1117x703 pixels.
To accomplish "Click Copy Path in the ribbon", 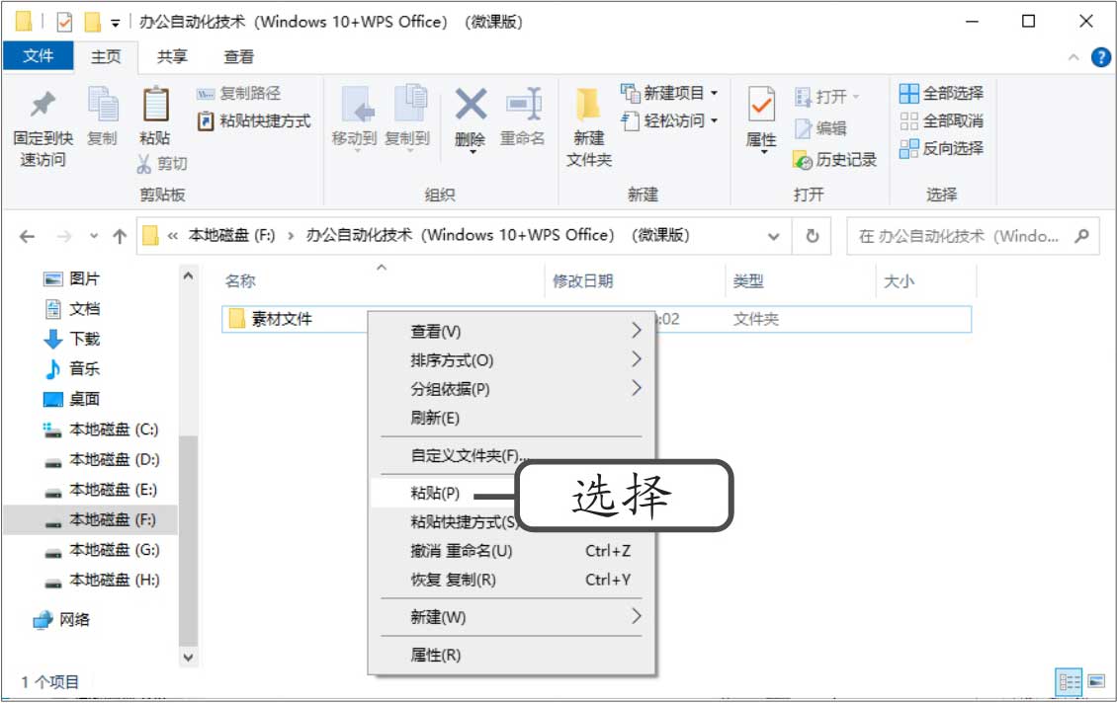I will point(239,93).
